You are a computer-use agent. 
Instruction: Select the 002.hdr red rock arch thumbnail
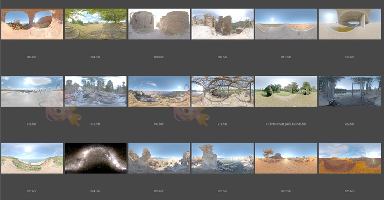(32, 24)
